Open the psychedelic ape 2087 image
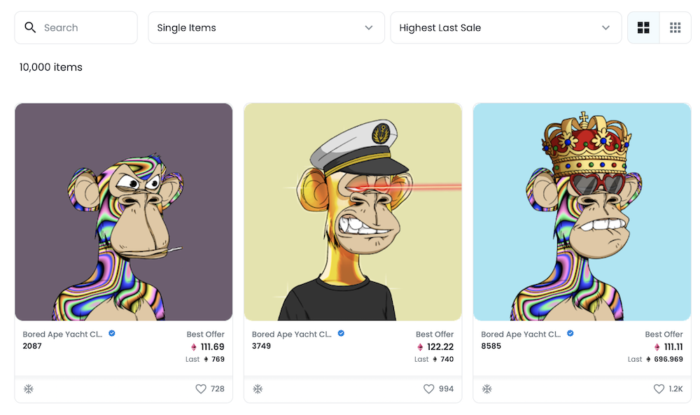700x415 pixels. [124, 212]
